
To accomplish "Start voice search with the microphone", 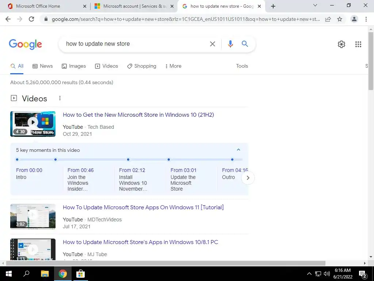I will pyautogui.click(x=230, y=44).
